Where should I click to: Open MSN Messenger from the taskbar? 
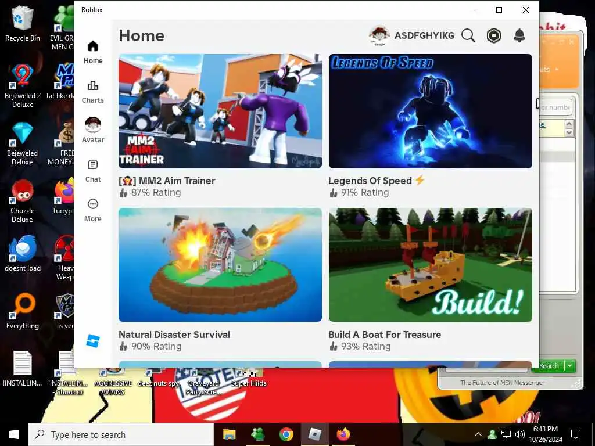click(257, 434)
